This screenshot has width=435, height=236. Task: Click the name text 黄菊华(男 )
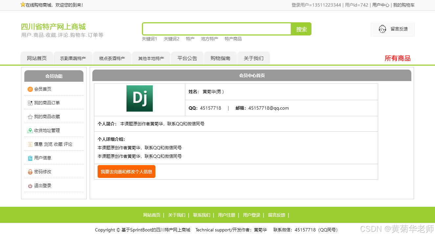pyautogui.click(x=213, y=92)
